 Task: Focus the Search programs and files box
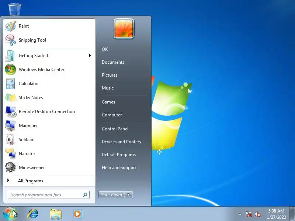49,195
